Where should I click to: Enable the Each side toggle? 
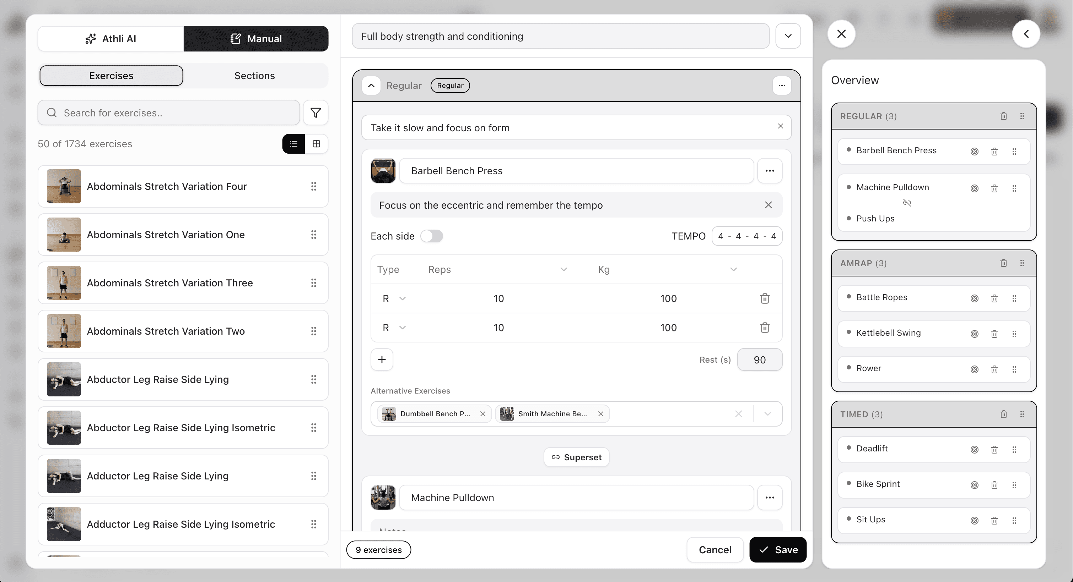coord(432,236)
